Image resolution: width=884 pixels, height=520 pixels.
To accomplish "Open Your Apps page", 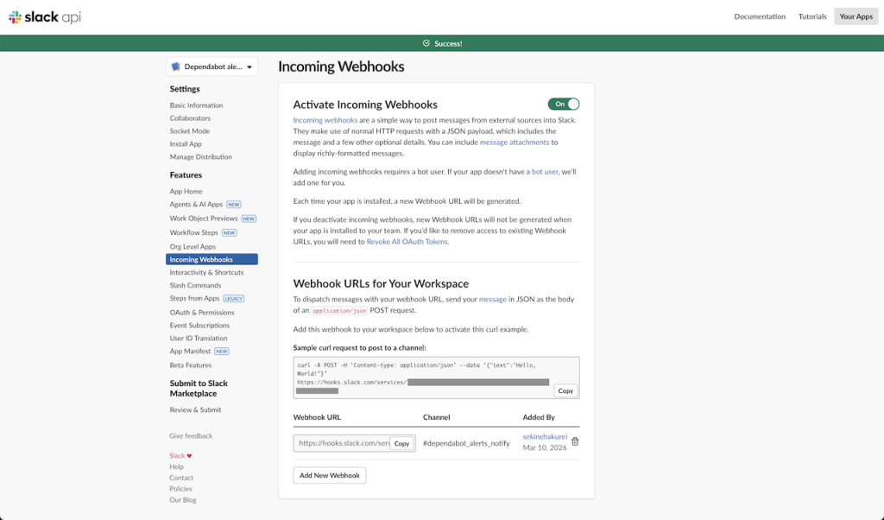I will 856,16.
